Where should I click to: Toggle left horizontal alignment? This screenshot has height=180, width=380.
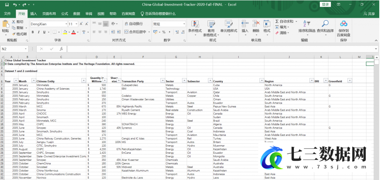(94, 32)
